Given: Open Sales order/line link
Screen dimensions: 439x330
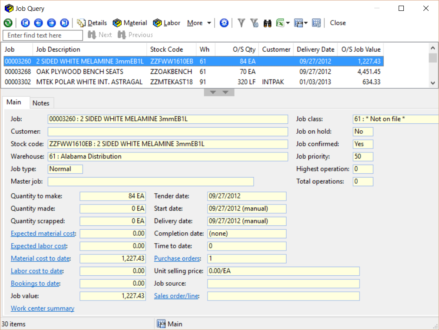Looking at the screenshot, I should [x=176, y=296].
